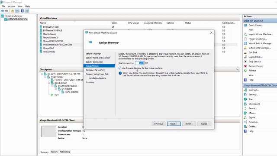The image size is (277, 156).
Task: Open the File menu
Action: (3, 6)
